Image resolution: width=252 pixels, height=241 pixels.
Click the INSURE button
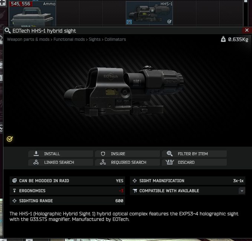pos(127,154)
